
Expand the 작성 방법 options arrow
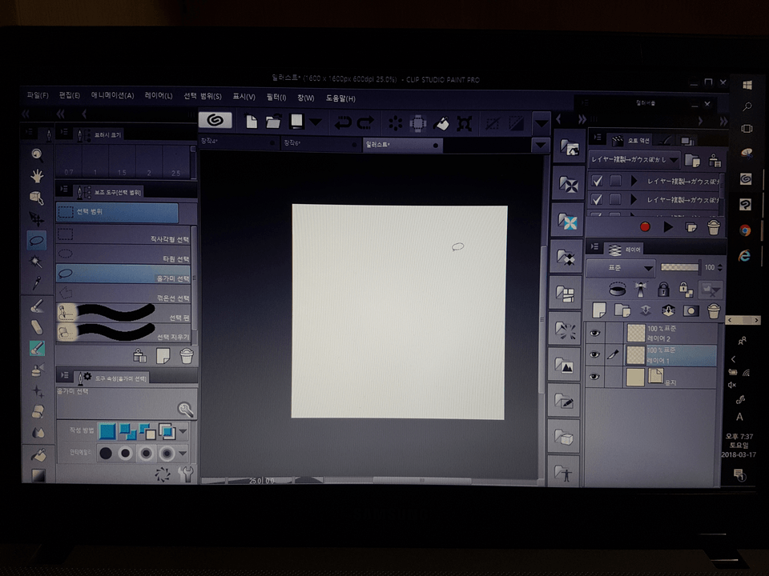pos(184,432)
